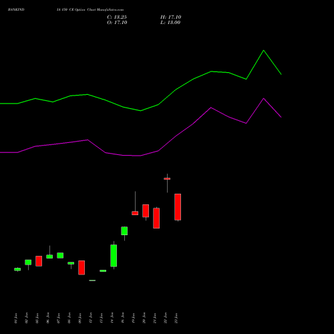Select the 09 Jan date label
This screenshot has height=334, width=334.
coord(80,318)
